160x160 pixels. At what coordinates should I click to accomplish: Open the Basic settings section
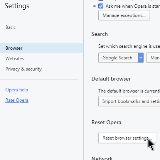10,27
